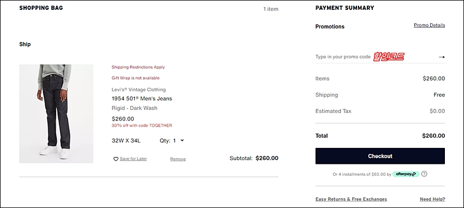Open Promo Details link
Screen dimensions: 464x208
[429, 25]
